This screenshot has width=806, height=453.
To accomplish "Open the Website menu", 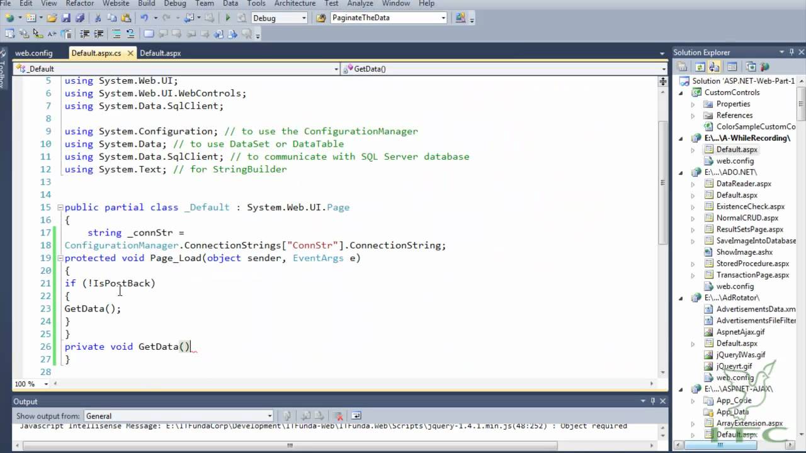I will (x=116, y=3).
